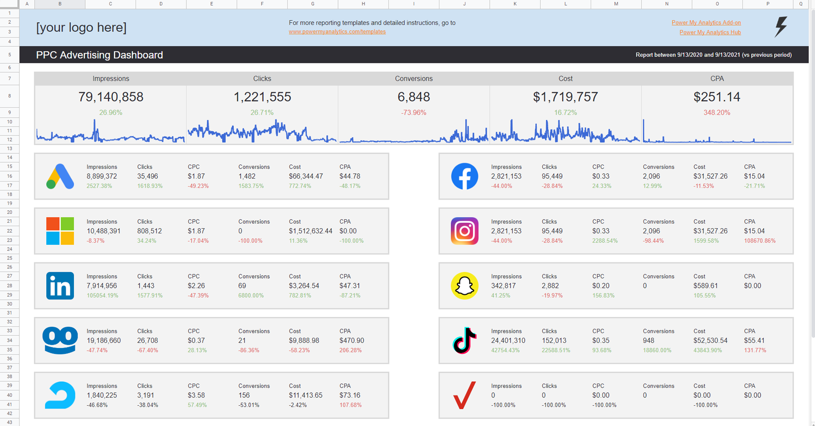The image size is (815, 426).
Task: Click the 348.20% CPA change
Action: (x=717, y=113)
